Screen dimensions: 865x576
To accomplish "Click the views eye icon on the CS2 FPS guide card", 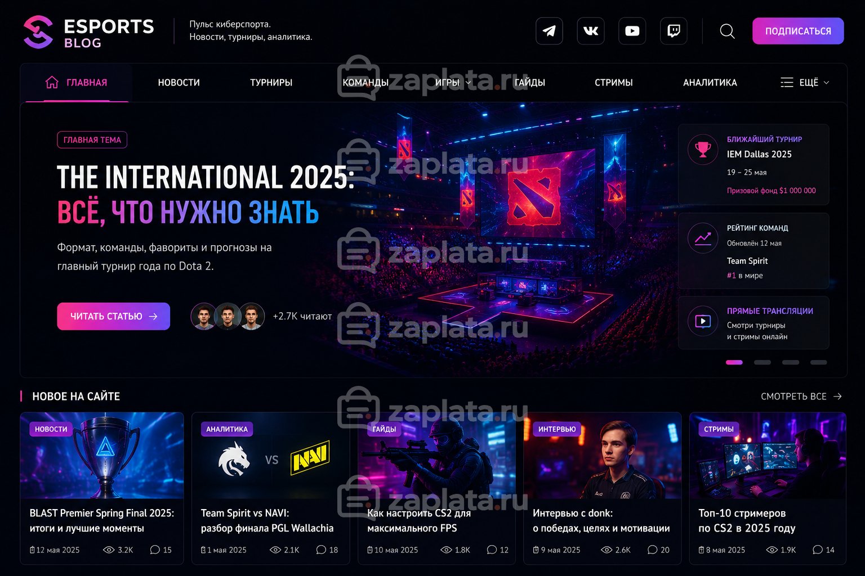I will [x=446, y=550].
